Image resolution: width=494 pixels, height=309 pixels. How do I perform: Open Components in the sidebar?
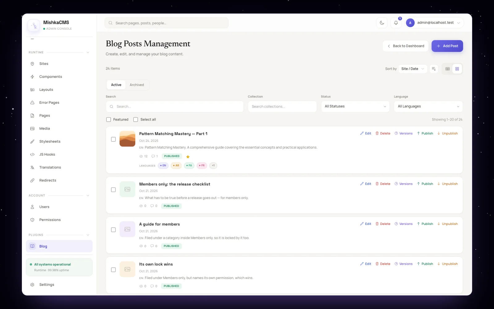(59, 77)
